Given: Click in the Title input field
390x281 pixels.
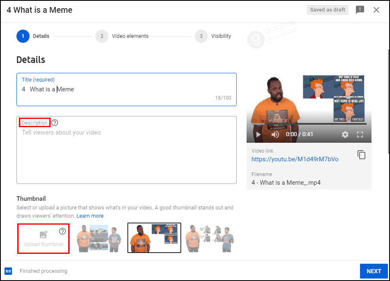Looking at the screenshot, I should click(x=126, y=89).
